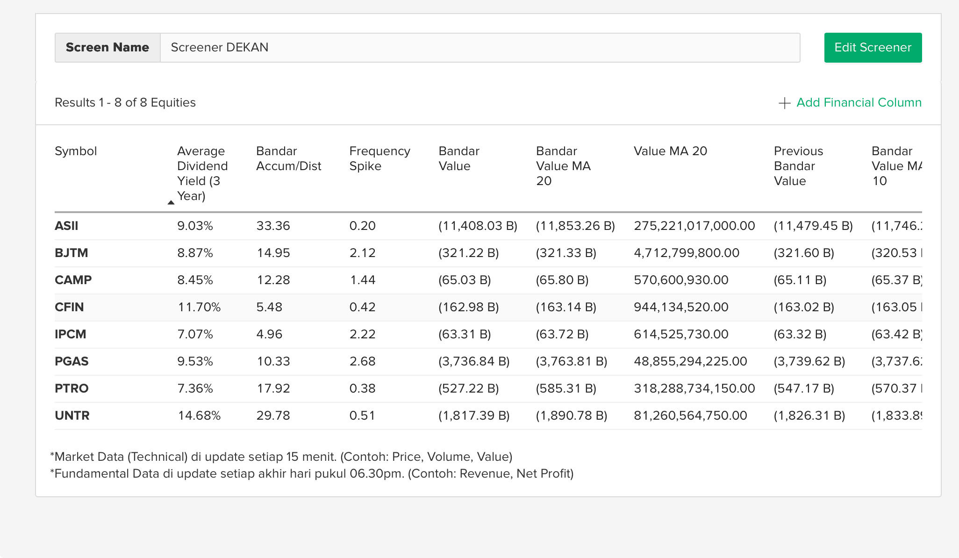Click IPCM Frequency Spike value 2.22
The image size is (959, 558).
click(x=362, y=334)
